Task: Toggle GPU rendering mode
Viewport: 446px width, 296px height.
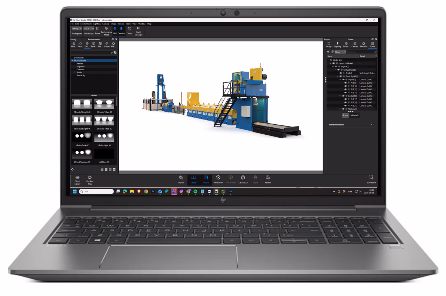Action: (x=115, y=28)
